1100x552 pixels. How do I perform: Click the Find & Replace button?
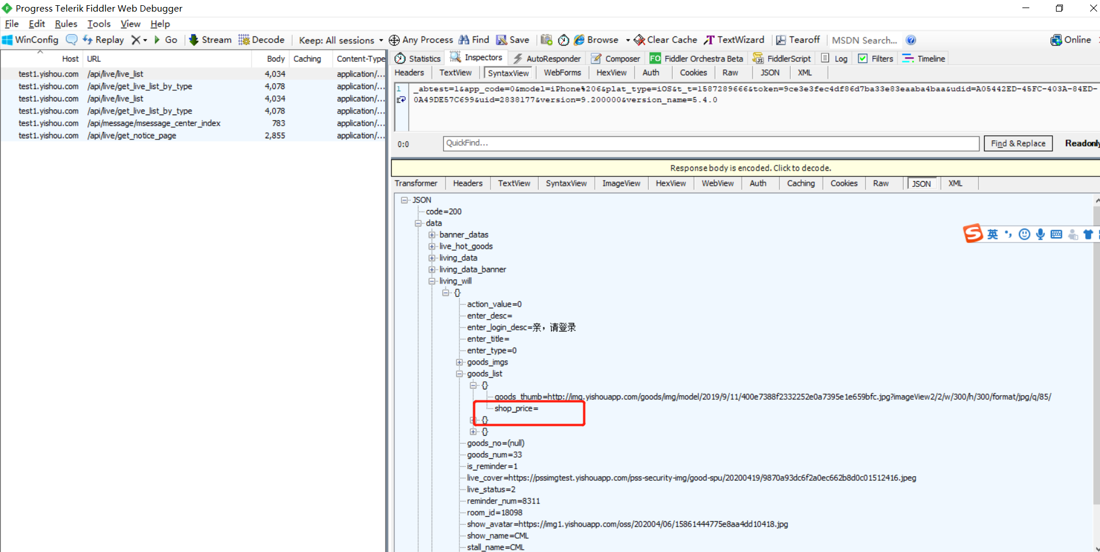1018,143
